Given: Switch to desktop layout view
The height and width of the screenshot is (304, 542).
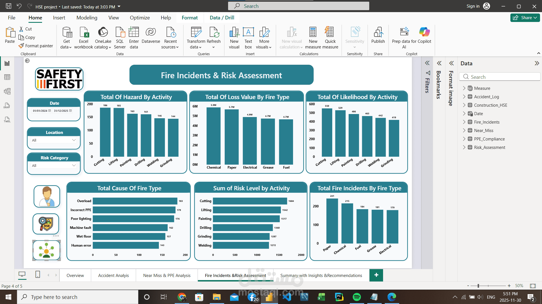Looking at the screenshot, I should tap(22, 274).
